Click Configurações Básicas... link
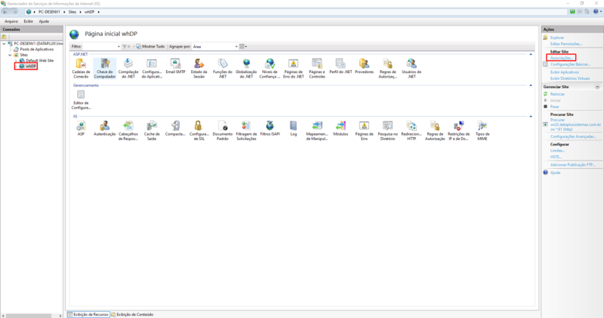 click(x=570, y=64)
